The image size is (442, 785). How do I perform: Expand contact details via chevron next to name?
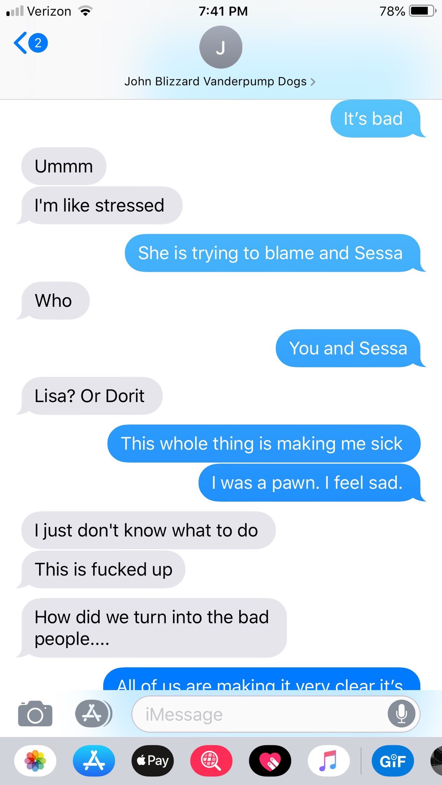[313, 82]
